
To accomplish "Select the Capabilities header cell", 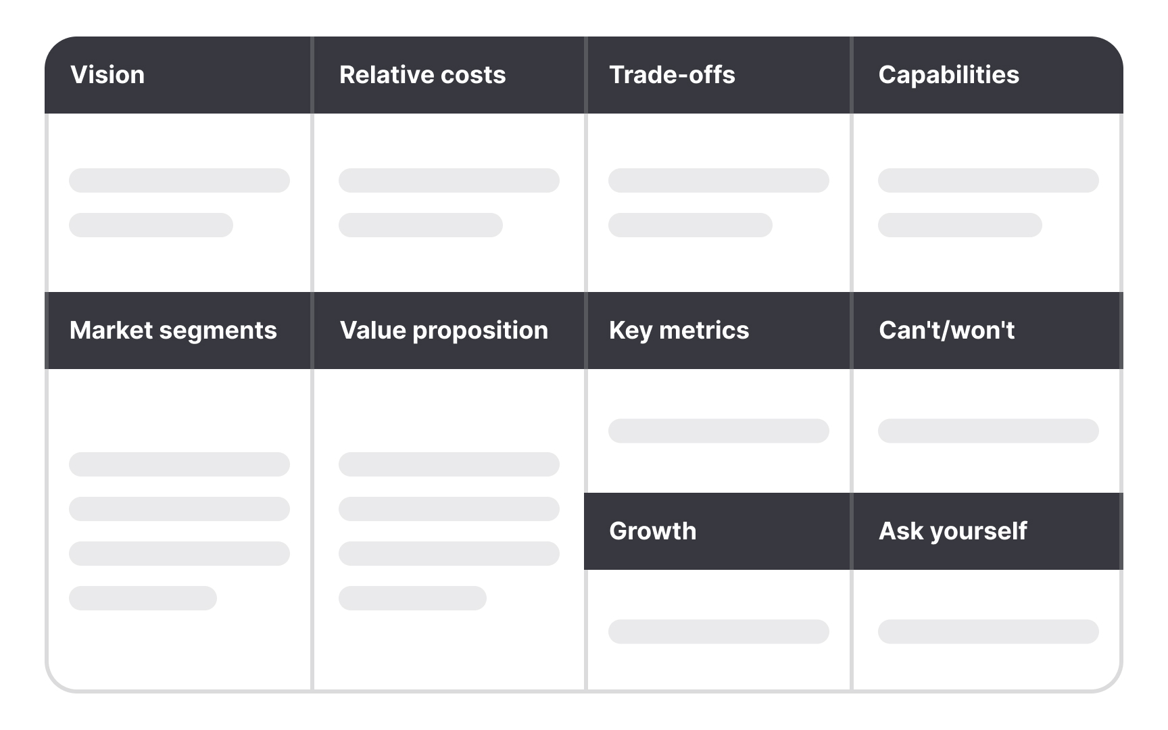I will point(948,75).
